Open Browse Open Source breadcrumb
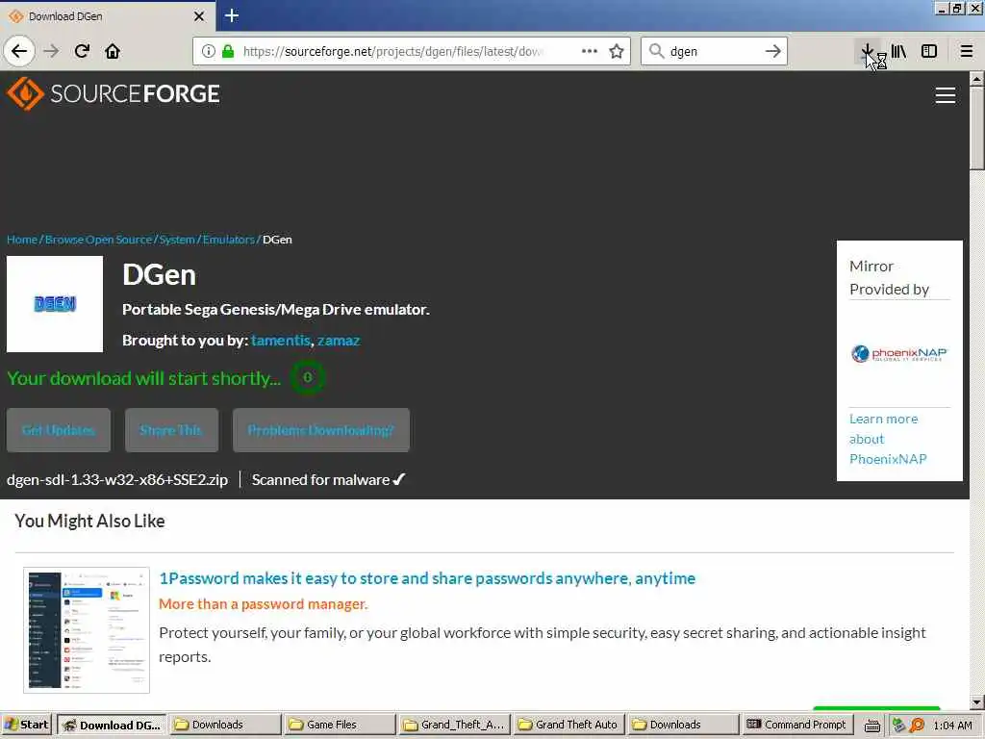Viewport: 985px width, 739px height. coord(99,240)
